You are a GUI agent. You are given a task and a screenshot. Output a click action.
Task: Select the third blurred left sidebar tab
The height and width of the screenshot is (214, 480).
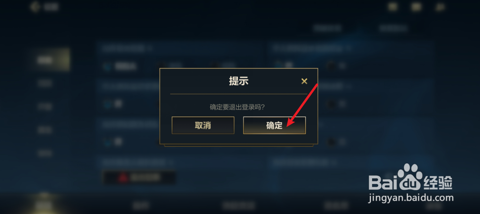45,106
